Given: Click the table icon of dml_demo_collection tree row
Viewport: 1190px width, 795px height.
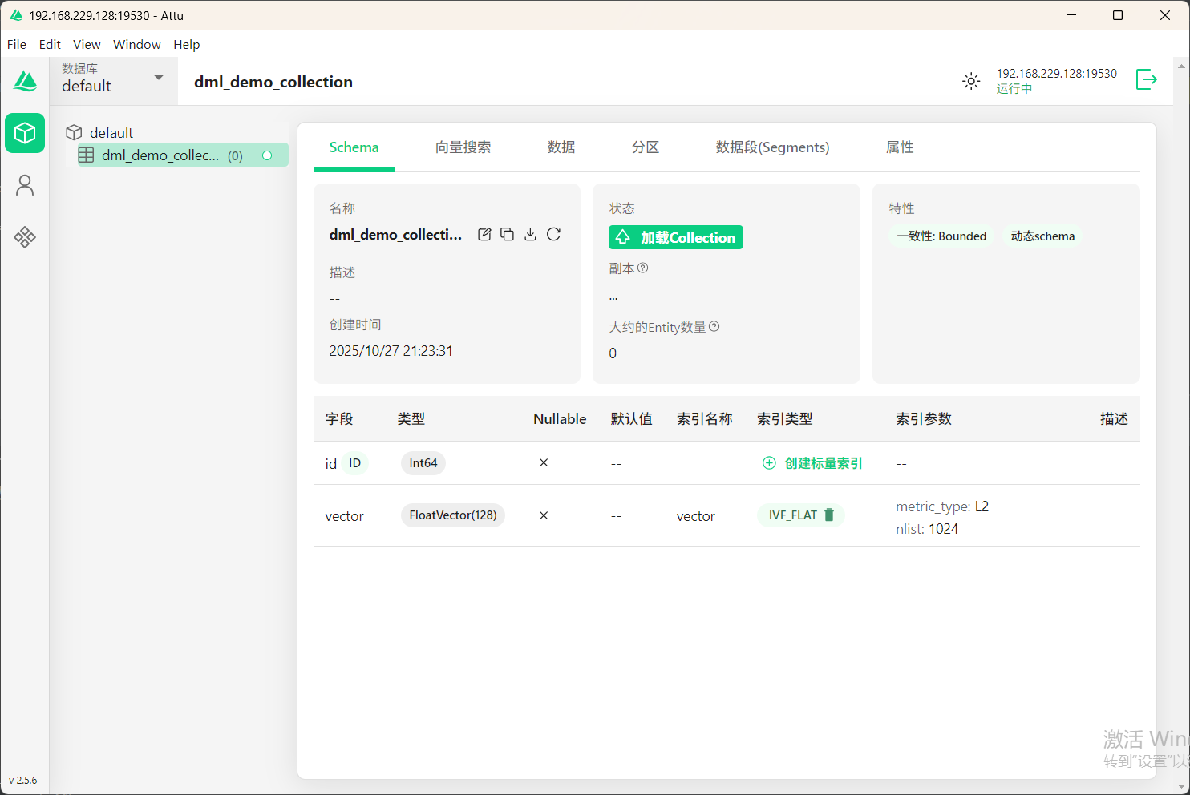Looking at the screenshot, I should [86, 155].
